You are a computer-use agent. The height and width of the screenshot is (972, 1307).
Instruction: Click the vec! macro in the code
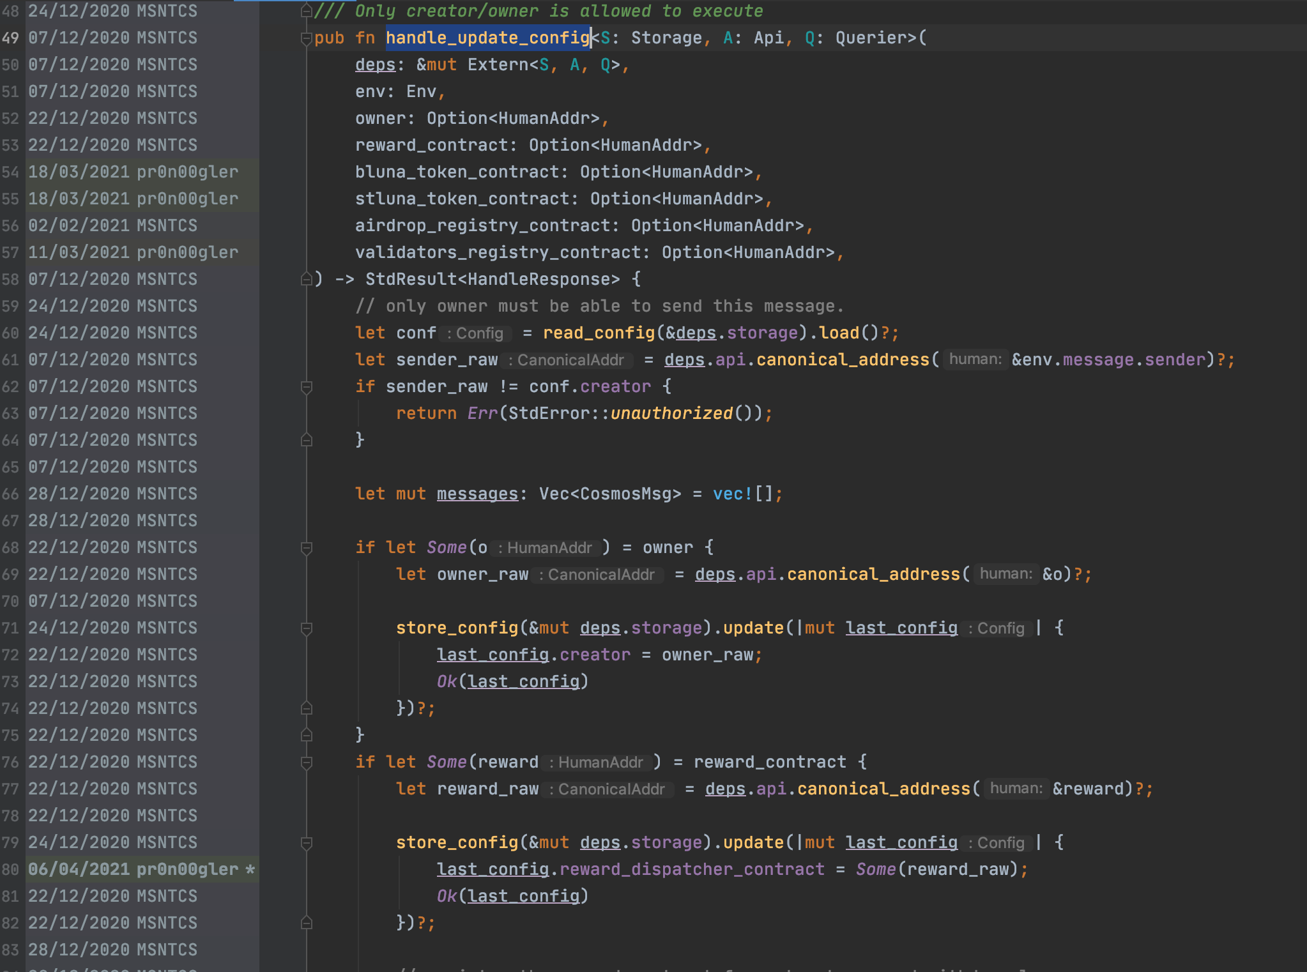point(731,493)
